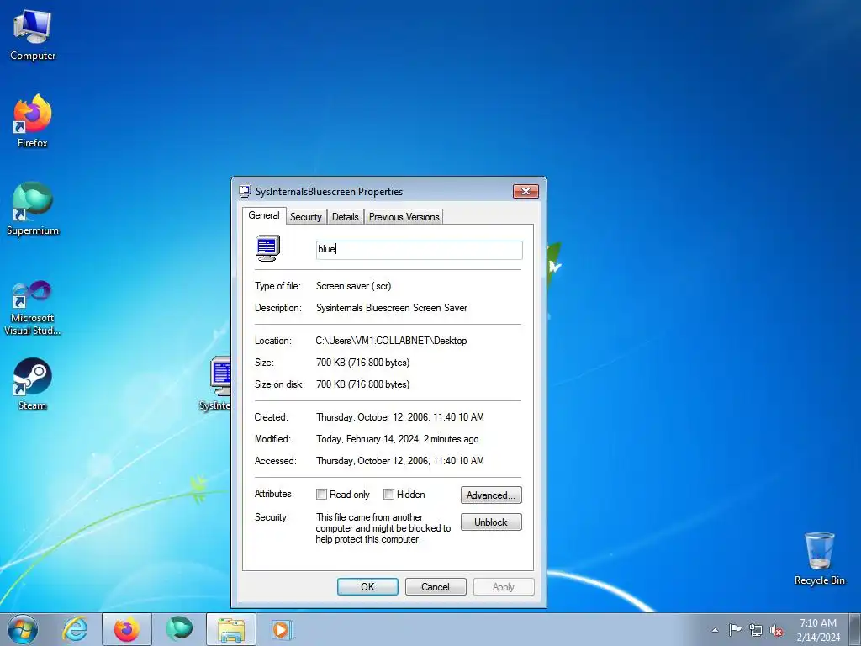
Task: Open the Computer desktop icon
Action: 33,35
